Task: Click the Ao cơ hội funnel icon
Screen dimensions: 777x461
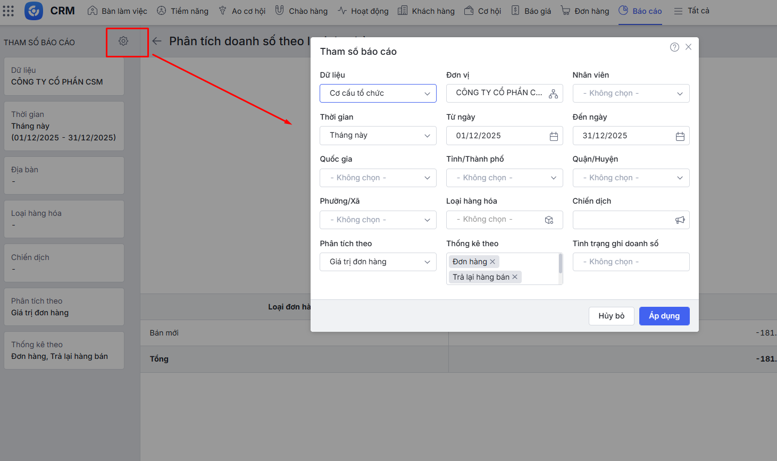Action: pyautogui.click(x=223, y=11)
